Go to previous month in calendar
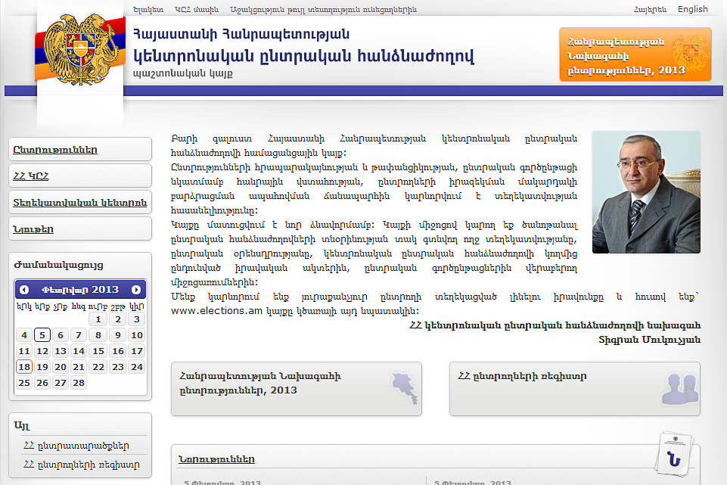 tap(24, 290)
